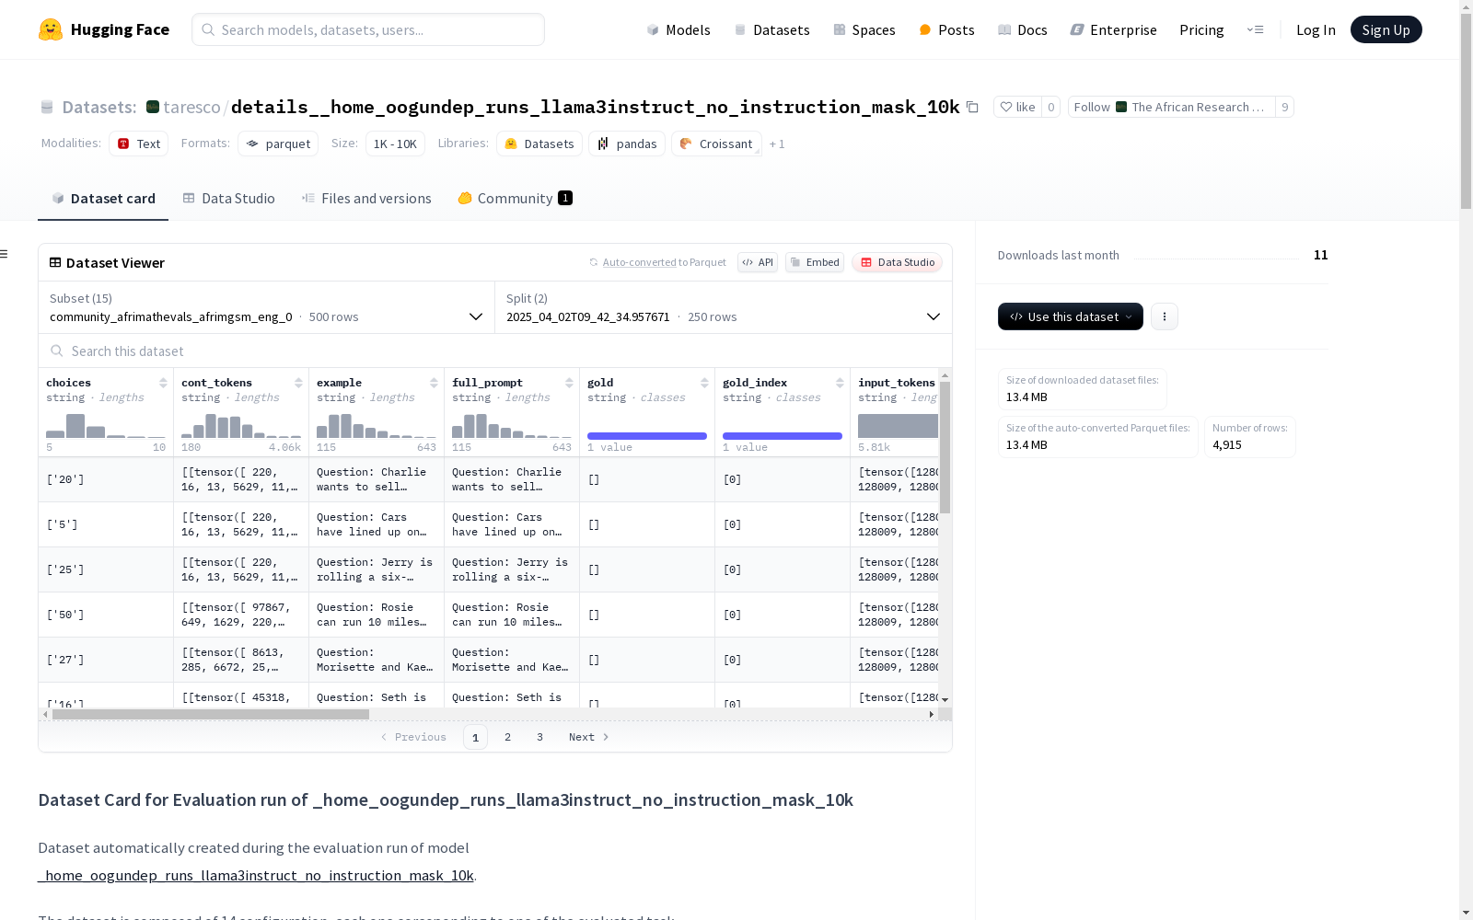Sort the gold column
This screenshot has height=920, width=1473.
pyautogui.click(x=704, y=383)
